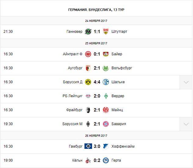
Task: Expand the Боруссия М – Бавария match details
Action: point(186,124)
